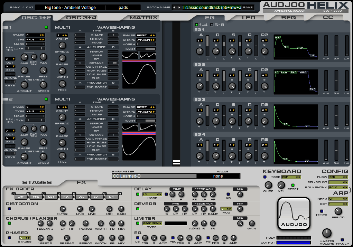Change oscillator 1 Stage selector arrows

pyautogui.click(x=42, y=35)
